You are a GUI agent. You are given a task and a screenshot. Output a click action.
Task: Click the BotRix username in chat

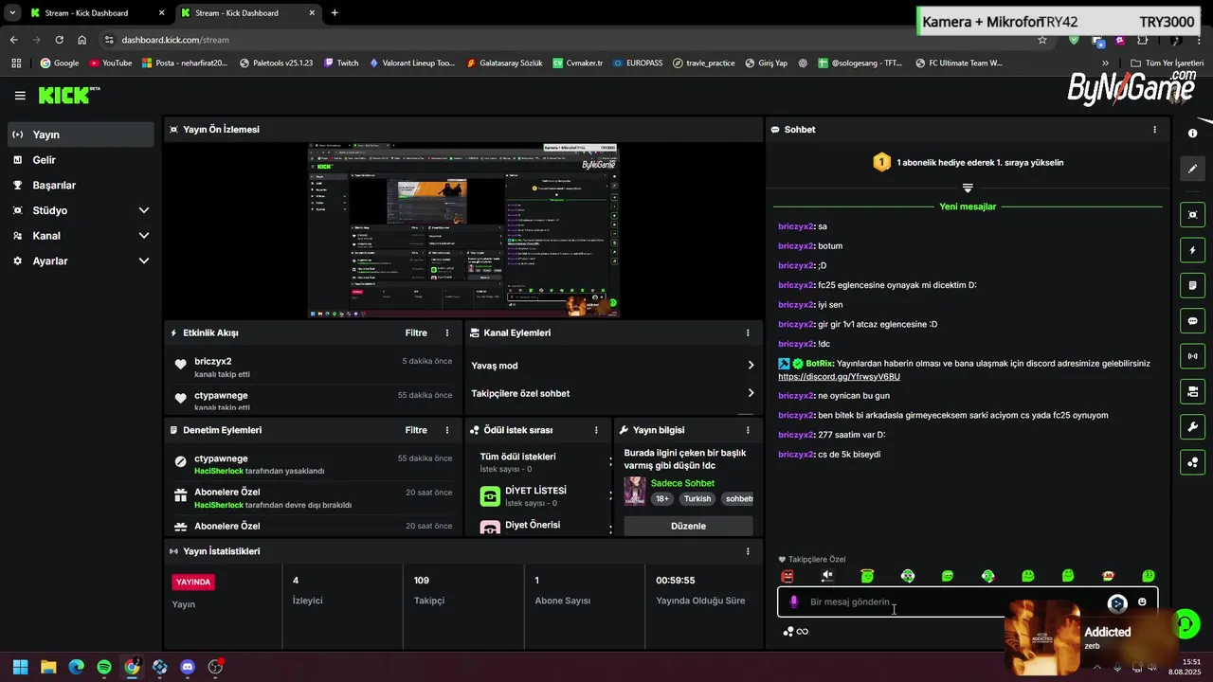tap(820, 364)
